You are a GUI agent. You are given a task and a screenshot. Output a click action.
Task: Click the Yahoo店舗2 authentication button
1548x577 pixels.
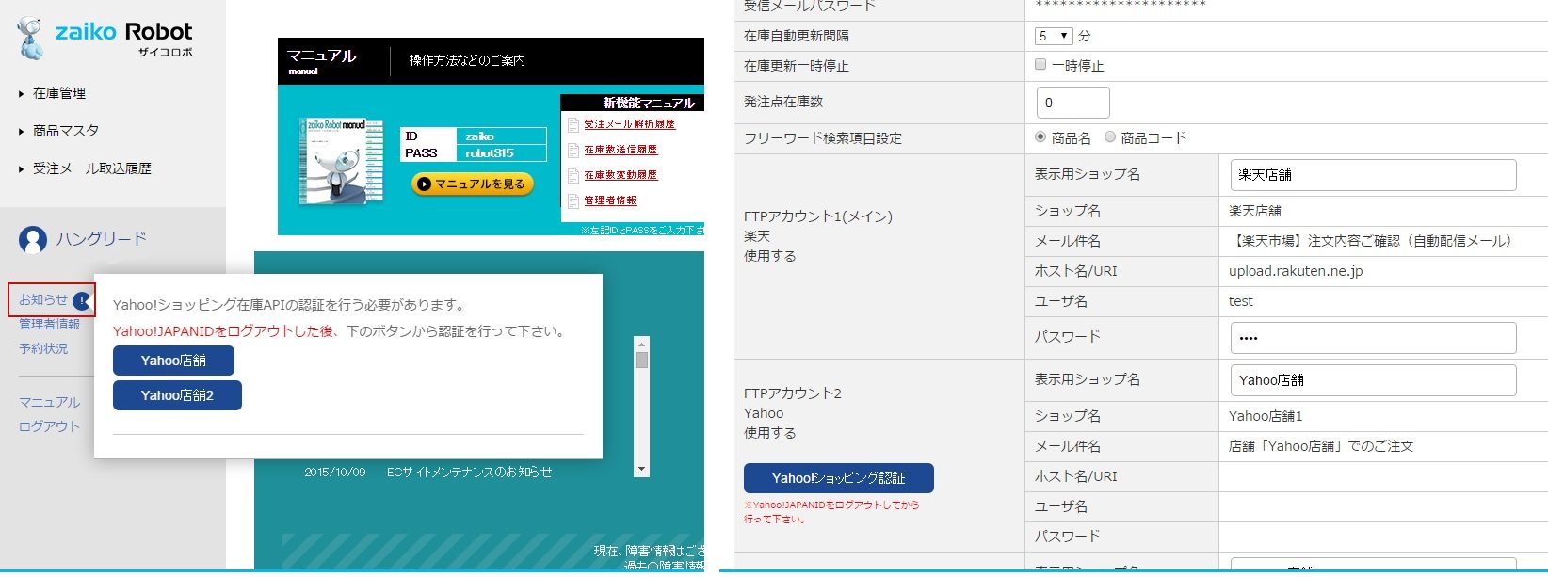[177, 395]
